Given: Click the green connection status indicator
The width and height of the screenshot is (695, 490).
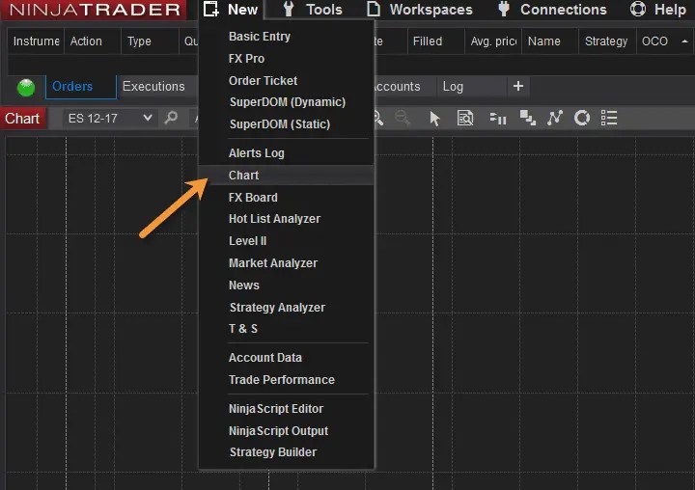Looking at the screenshot, I should 26,87.
